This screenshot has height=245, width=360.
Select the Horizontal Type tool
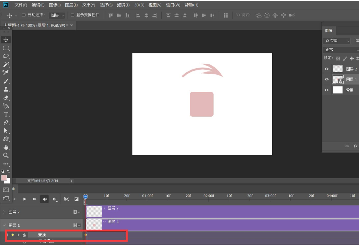click(x=6, y=114)
